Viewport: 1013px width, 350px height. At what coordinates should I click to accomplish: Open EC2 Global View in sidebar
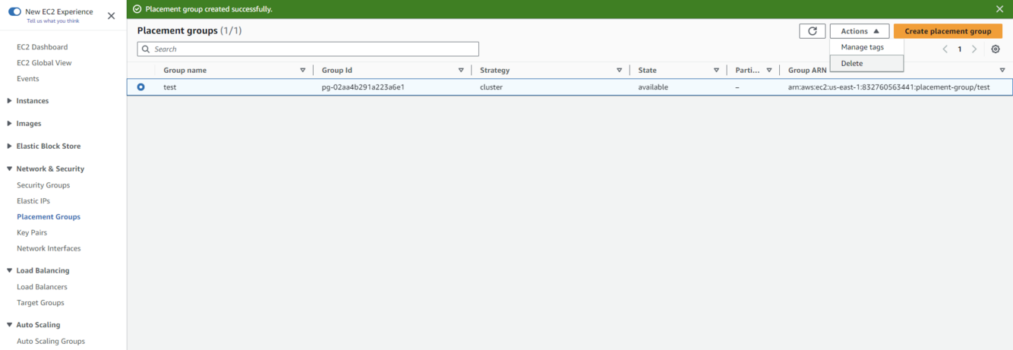(44, 63)
